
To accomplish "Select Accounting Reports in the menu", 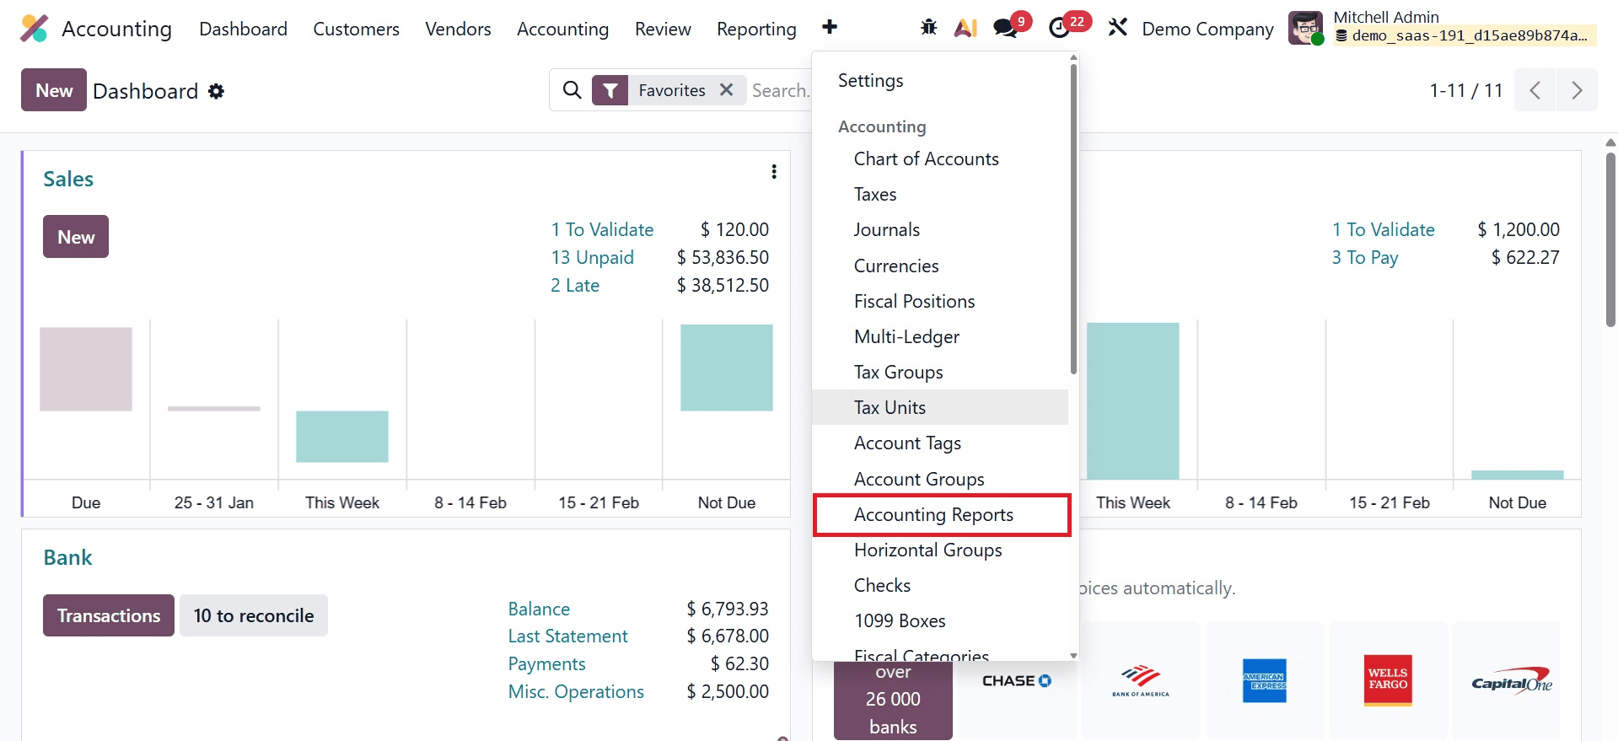I will click(x=933, y=514).
